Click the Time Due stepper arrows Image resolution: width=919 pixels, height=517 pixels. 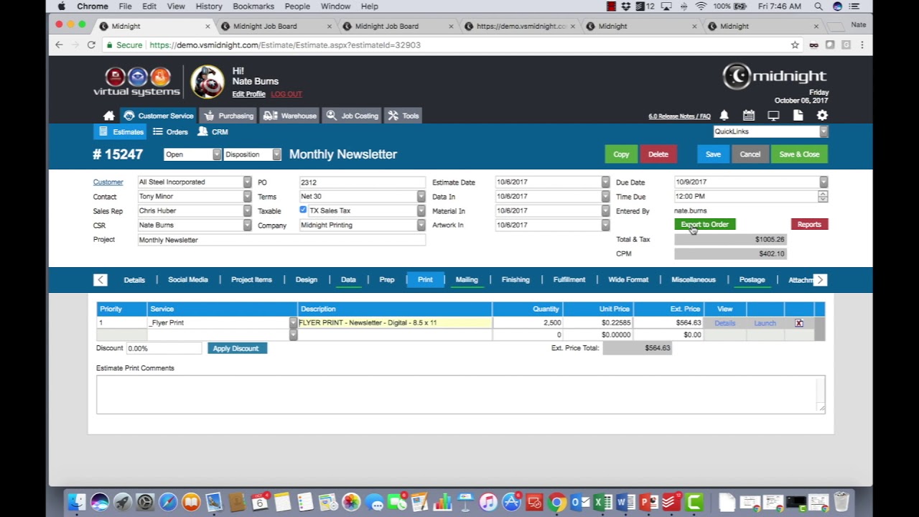coord(823,197)
